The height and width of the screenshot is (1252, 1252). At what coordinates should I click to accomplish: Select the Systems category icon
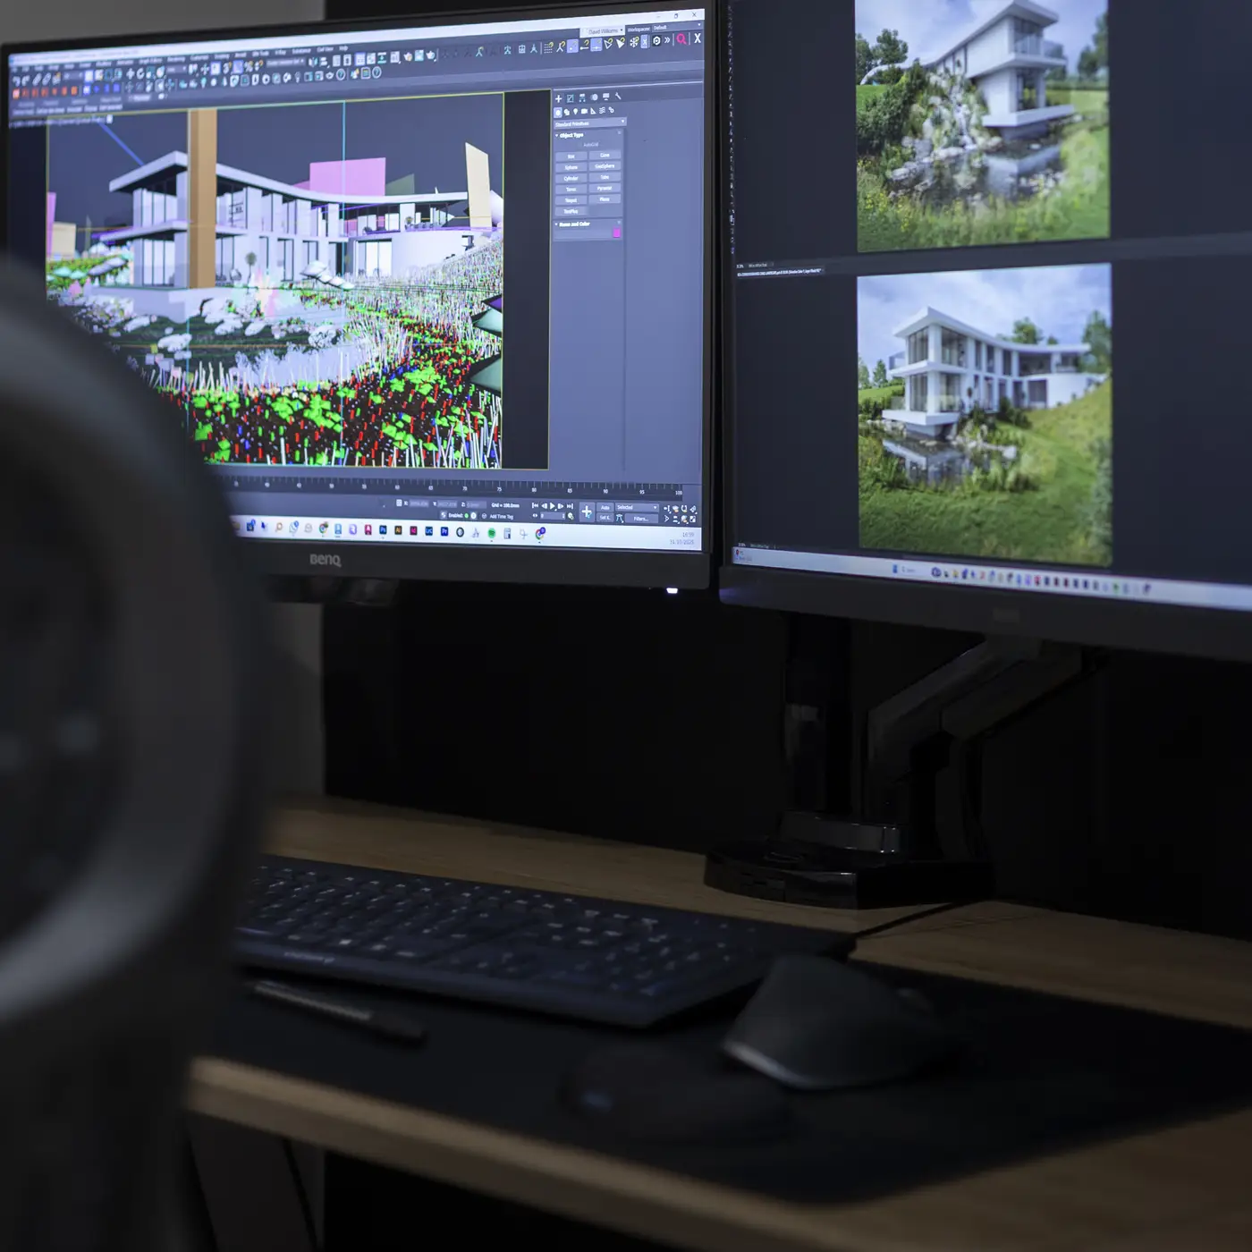pos(611,111)
